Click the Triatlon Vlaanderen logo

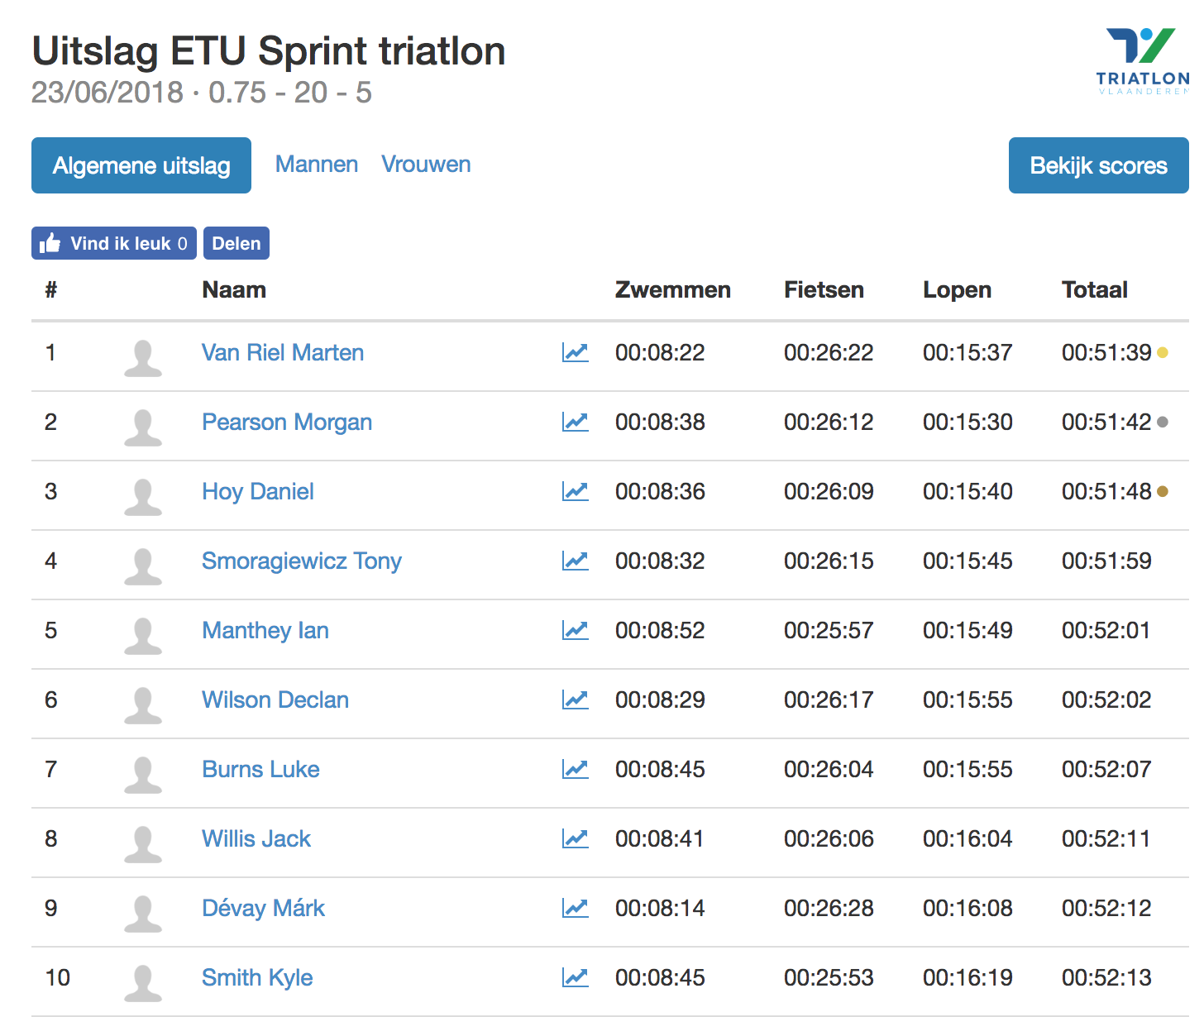tap(1143, 61)
